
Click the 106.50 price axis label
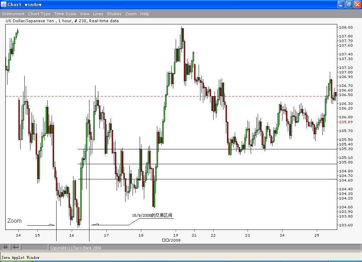pos(346,95)
